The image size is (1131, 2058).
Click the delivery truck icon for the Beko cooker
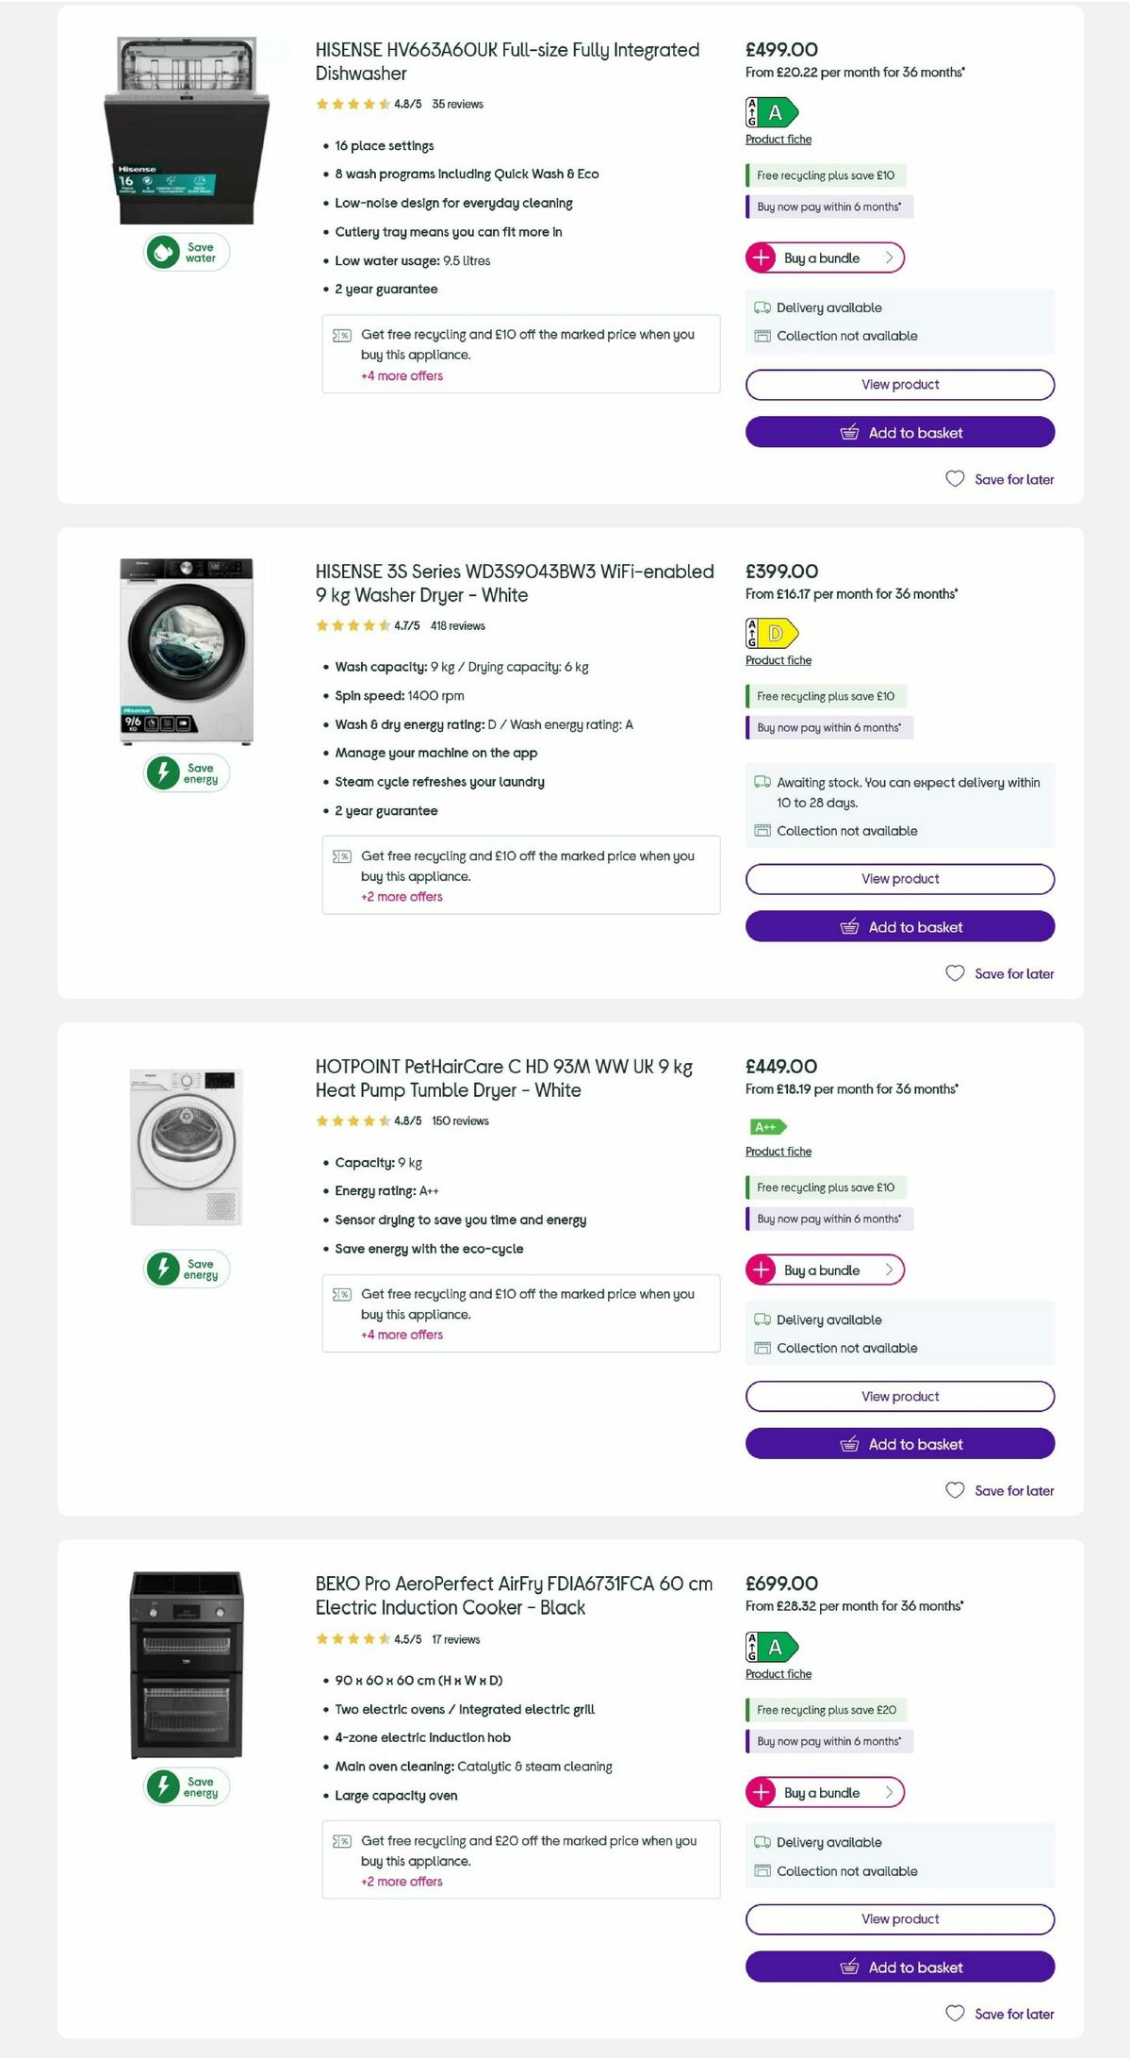point(762,1842)
